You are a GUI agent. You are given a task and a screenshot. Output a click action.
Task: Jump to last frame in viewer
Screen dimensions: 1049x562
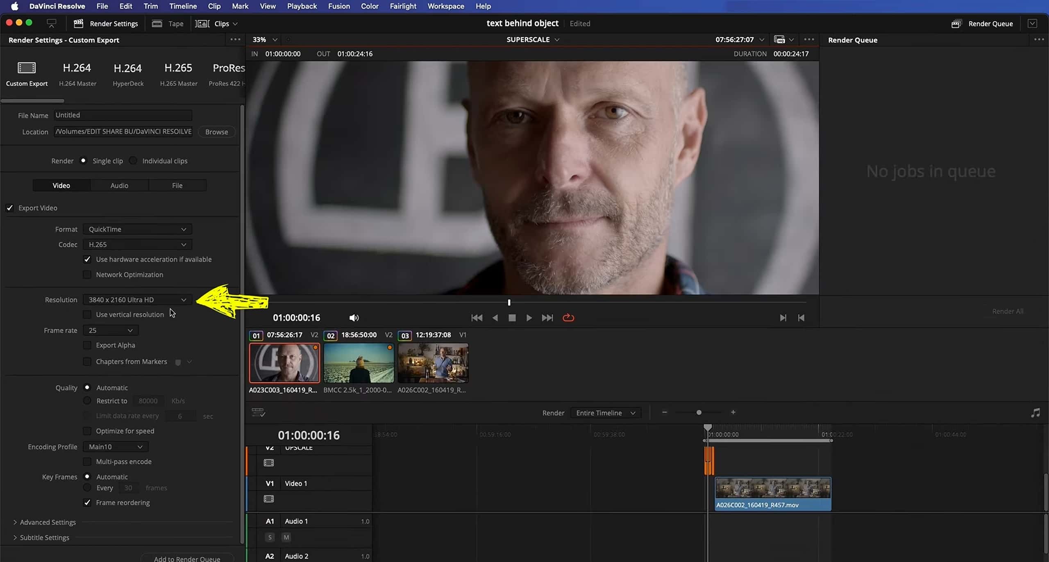[x=547, y=318]
